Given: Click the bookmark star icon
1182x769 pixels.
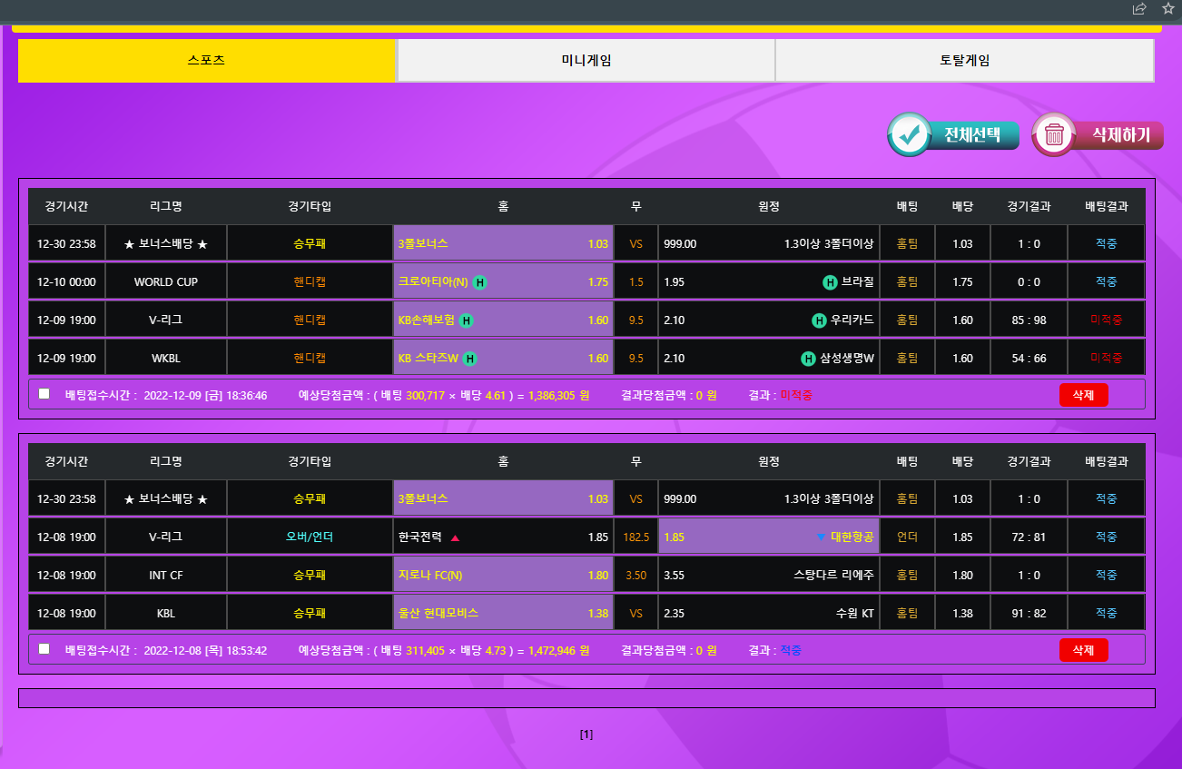Looking at the screenshot, I should coord(1168,9).
